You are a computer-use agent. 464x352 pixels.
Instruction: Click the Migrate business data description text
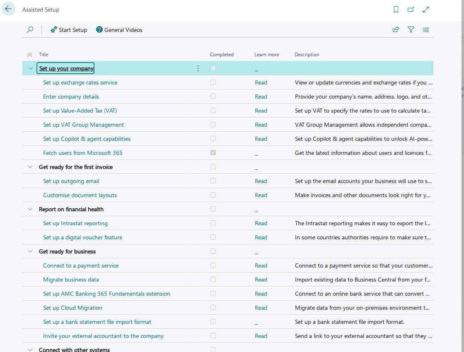[x=362, y=280]
